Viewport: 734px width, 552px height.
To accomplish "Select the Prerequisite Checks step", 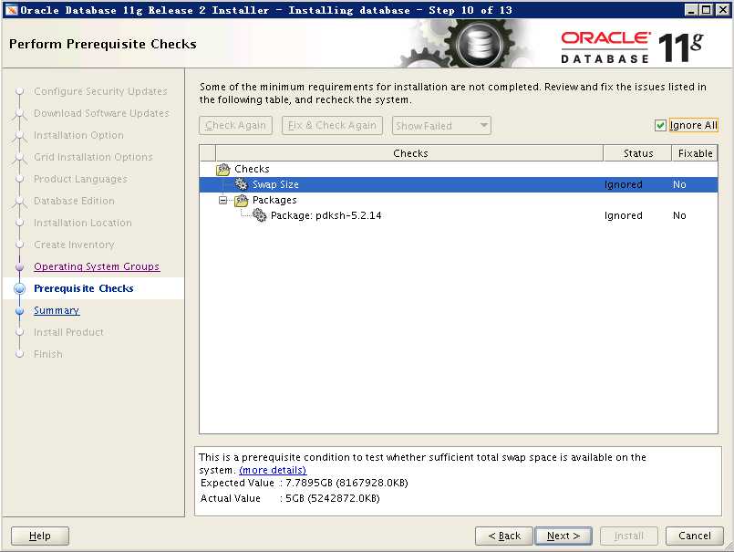I will click(x=83, y=288).
